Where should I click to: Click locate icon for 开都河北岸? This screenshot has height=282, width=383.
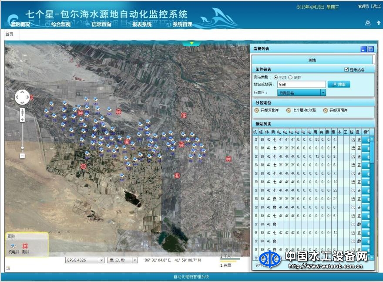tap(257, 110)
